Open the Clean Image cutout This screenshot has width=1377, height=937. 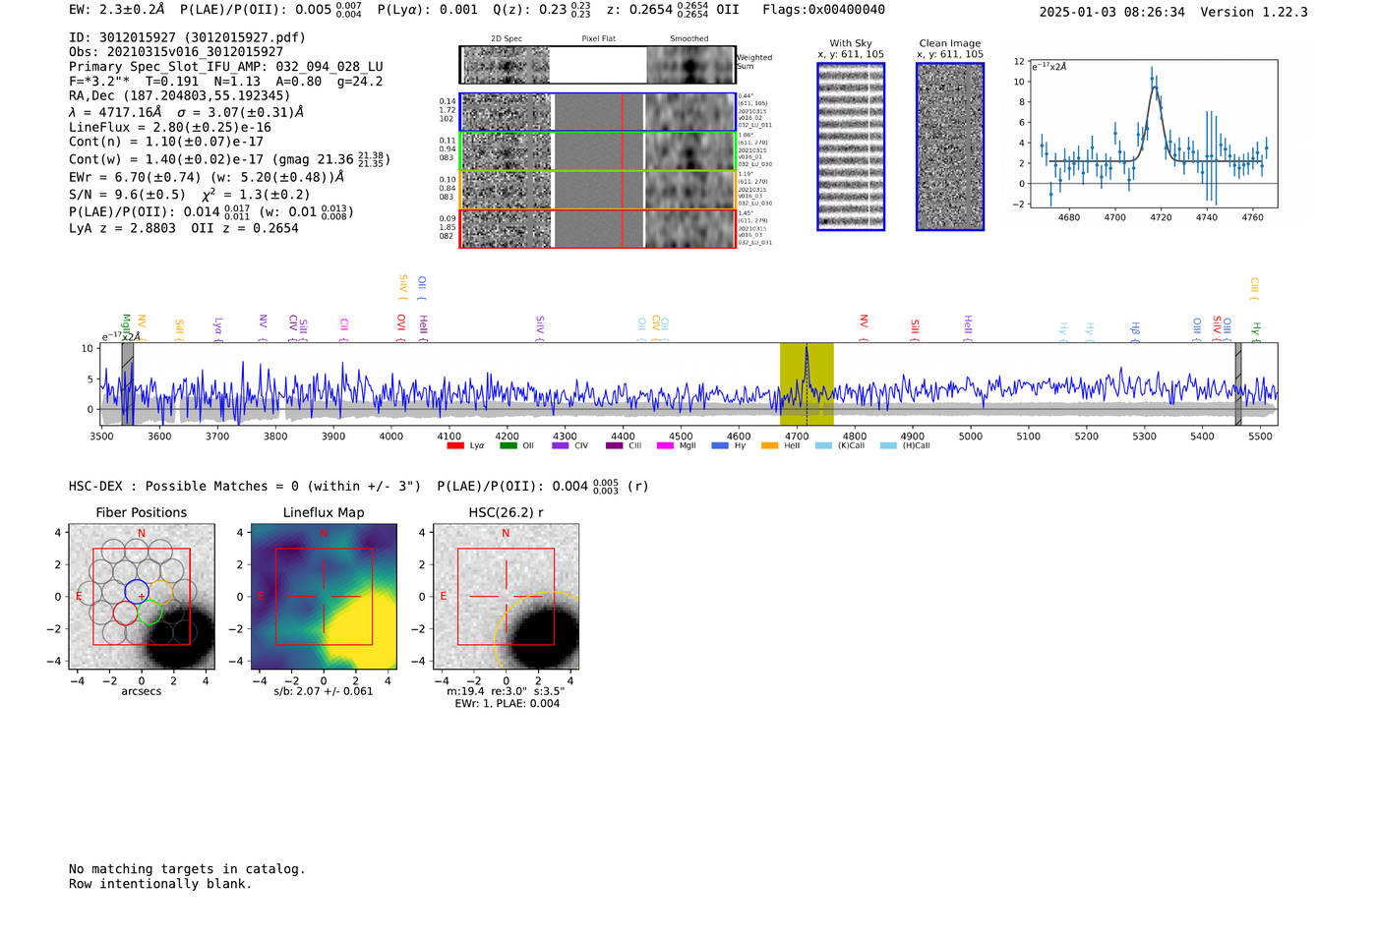(950, 146)
